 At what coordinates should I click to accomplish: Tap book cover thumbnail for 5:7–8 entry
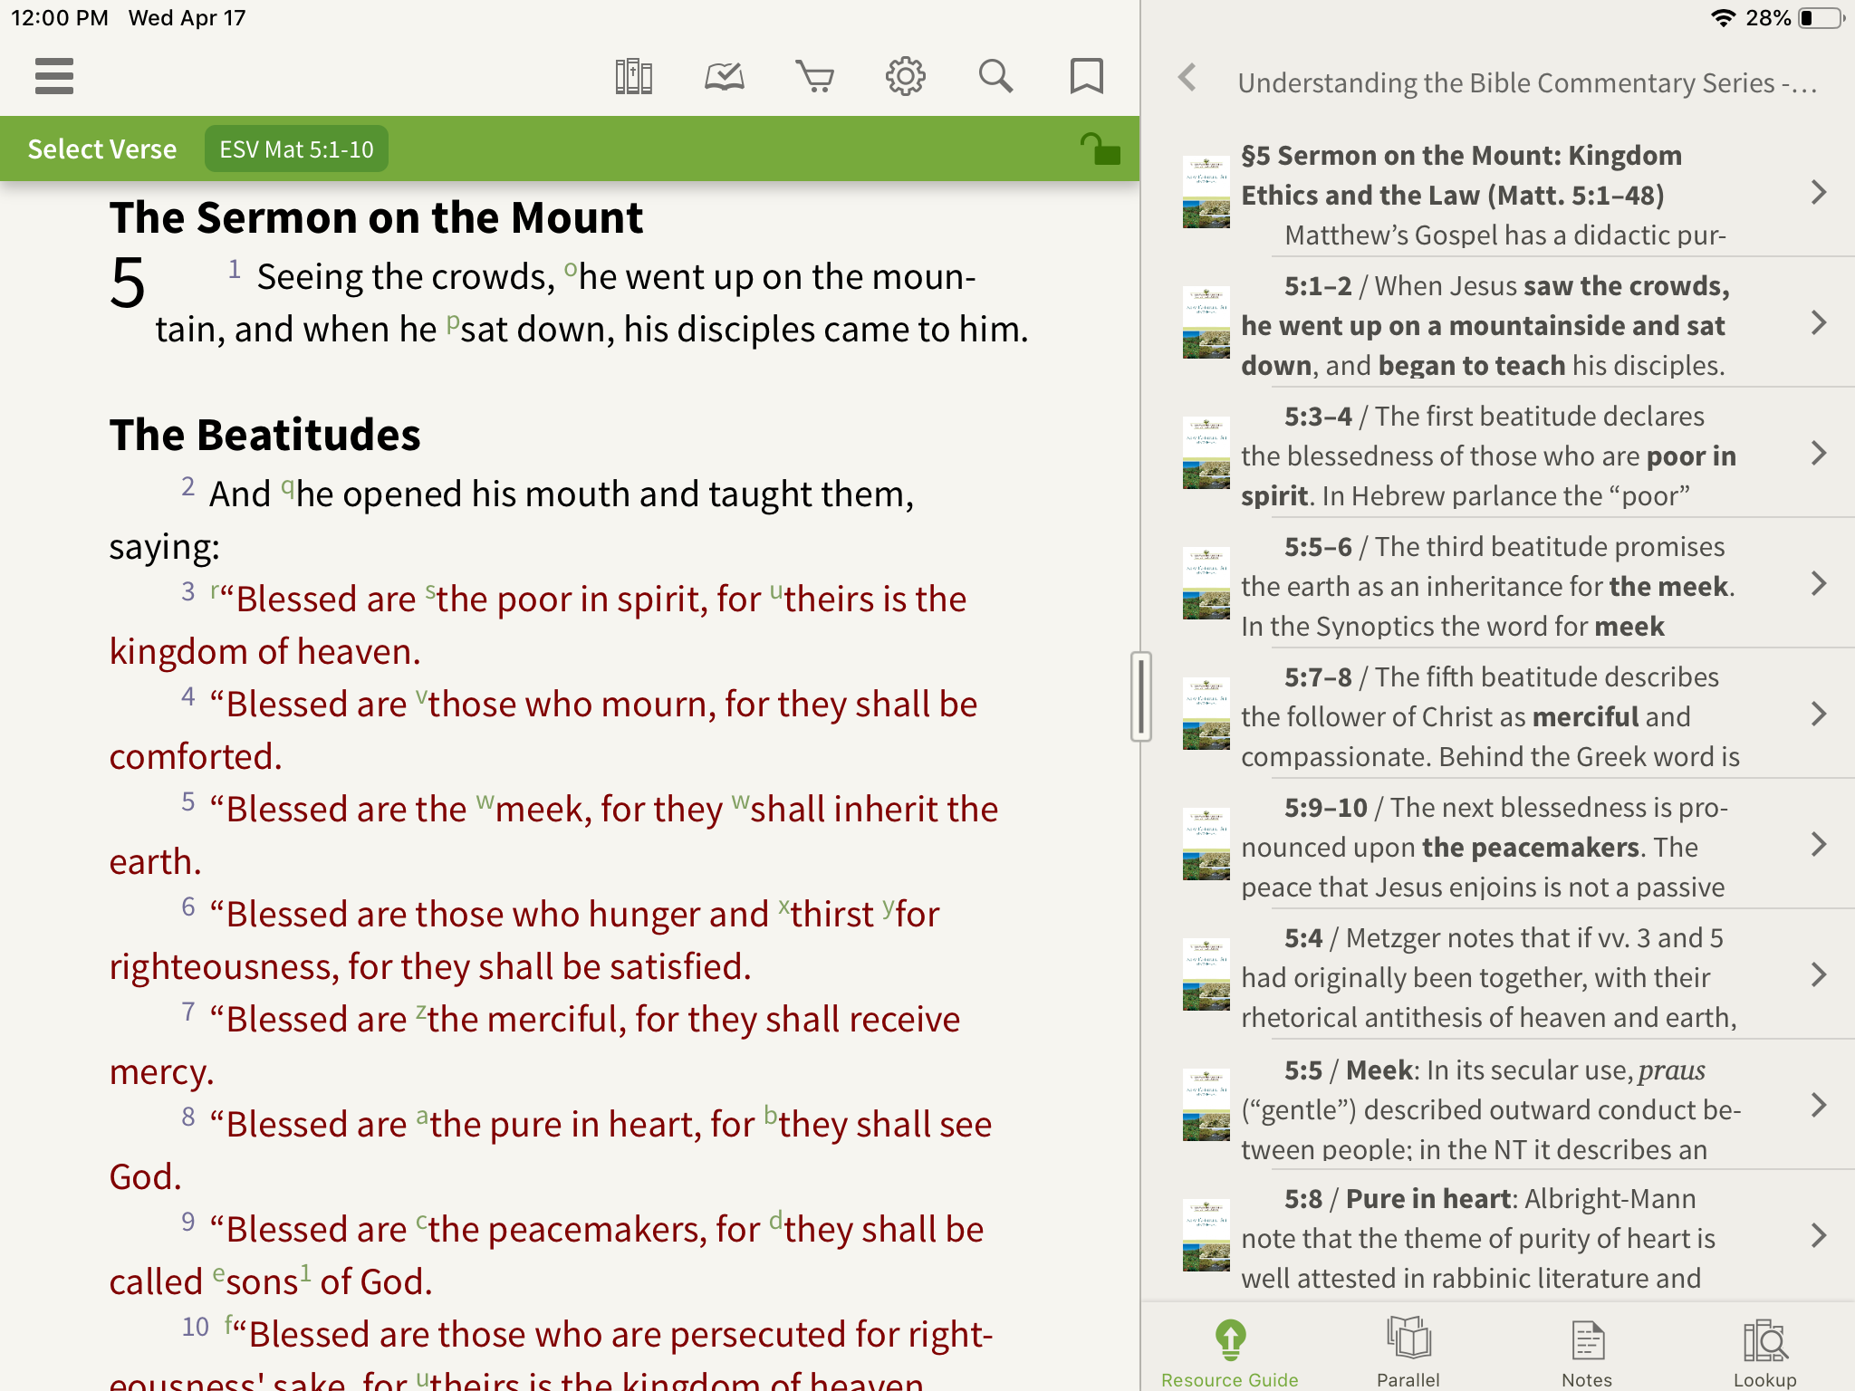1206,714
